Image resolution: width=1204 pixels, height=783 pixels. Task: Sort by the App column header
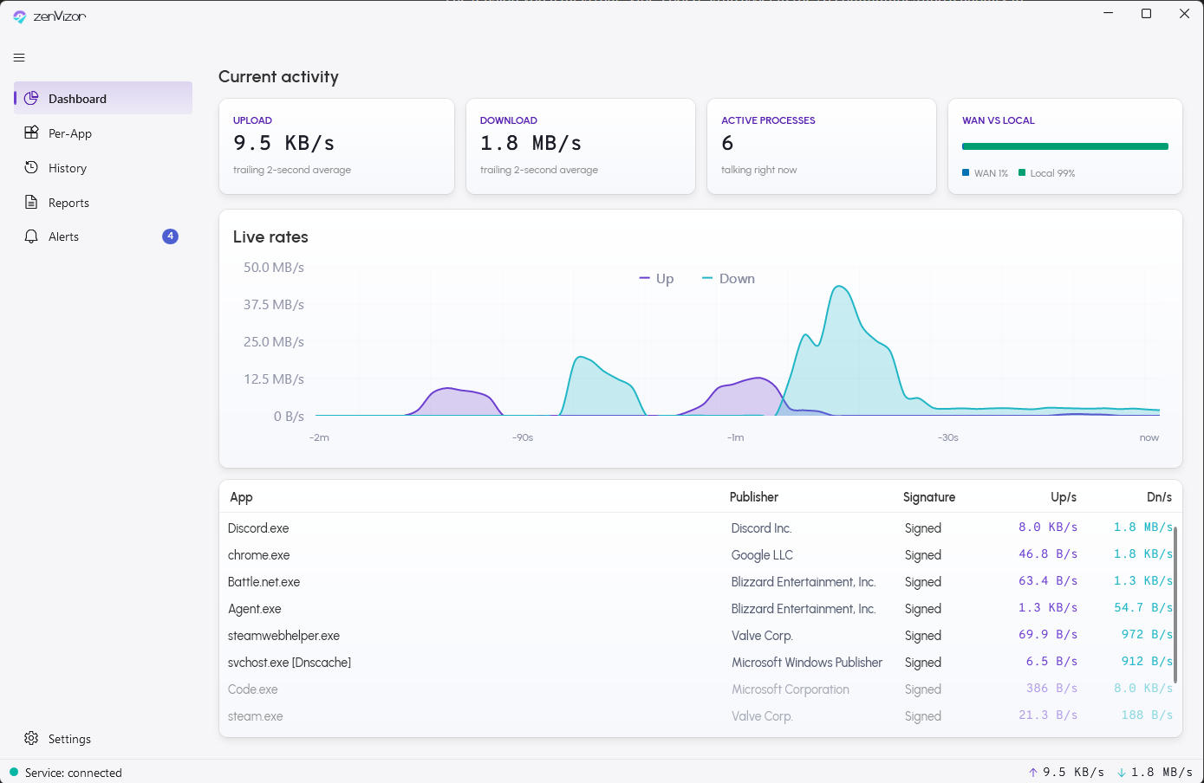(241, 496)
